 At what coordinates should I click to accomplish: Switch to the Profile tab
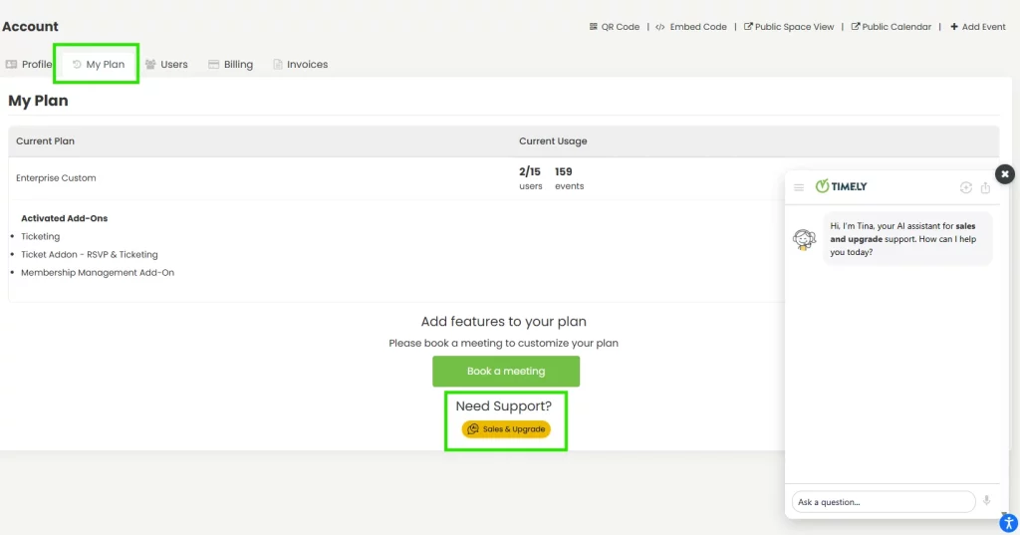pyautogui.click(x=28, y=64)
